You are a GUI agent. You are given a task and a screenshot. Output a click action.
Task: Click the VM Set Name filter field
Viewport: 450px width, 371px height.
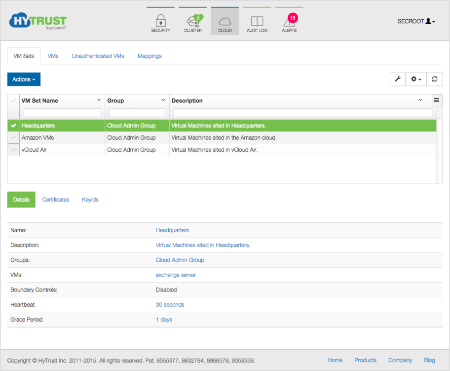pyautogui.click(x=62, y=112)
